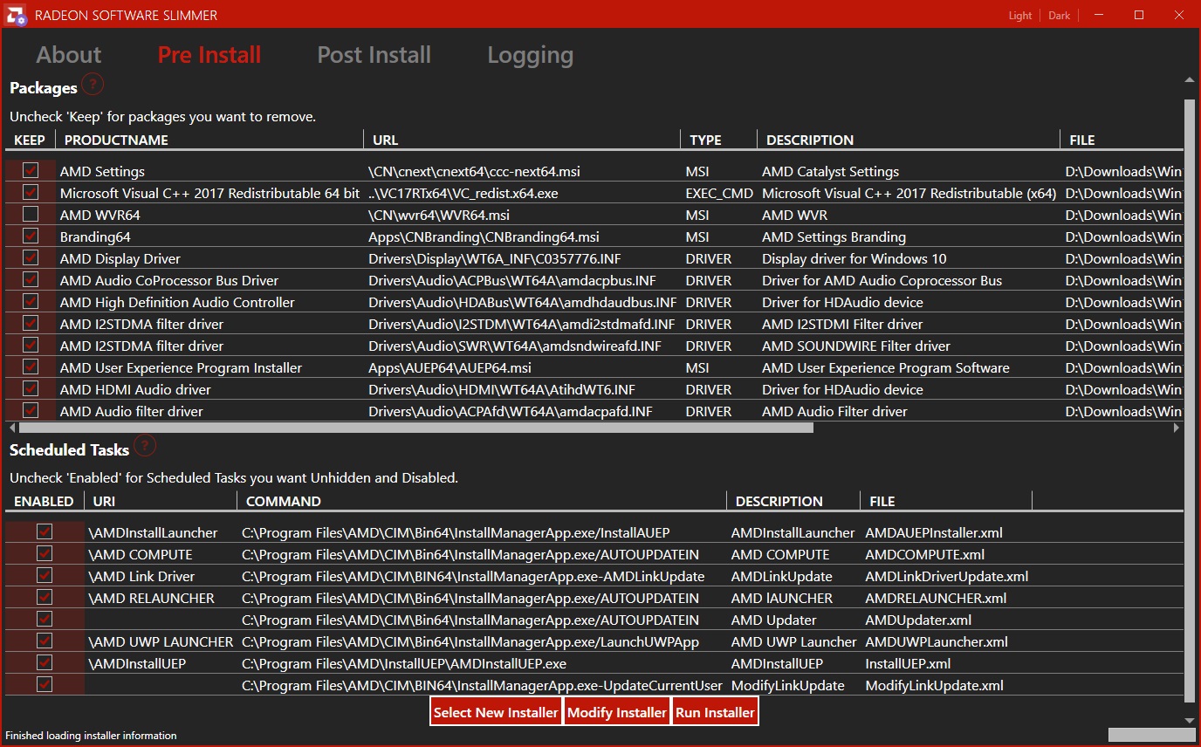The width and height of the screenshot is (1201, 747).
Task: Select the 'AMDUpdater.xml' file cell
Action: [918, 620]
